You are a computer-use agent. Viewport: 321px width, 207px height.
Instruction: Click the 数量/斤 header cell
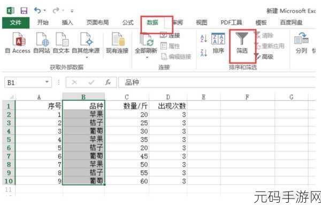(127, 106)
